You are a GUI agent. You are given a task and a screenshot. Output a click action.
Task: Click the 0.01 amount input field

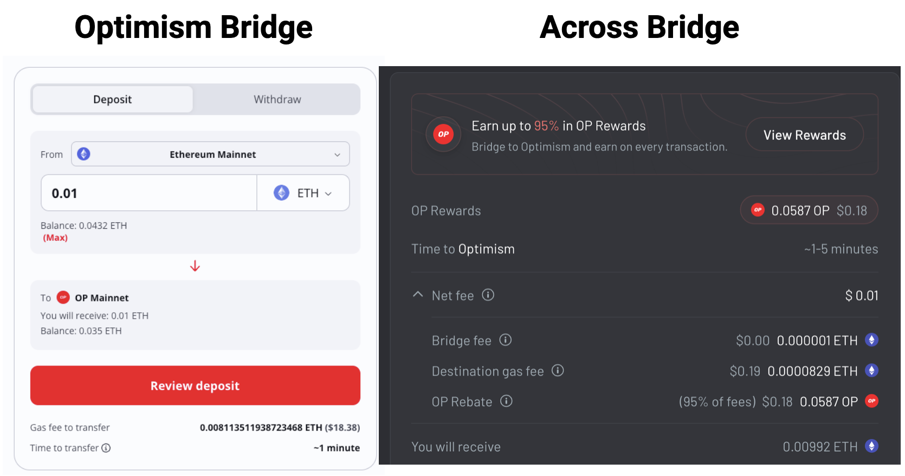tap(148, 193)
